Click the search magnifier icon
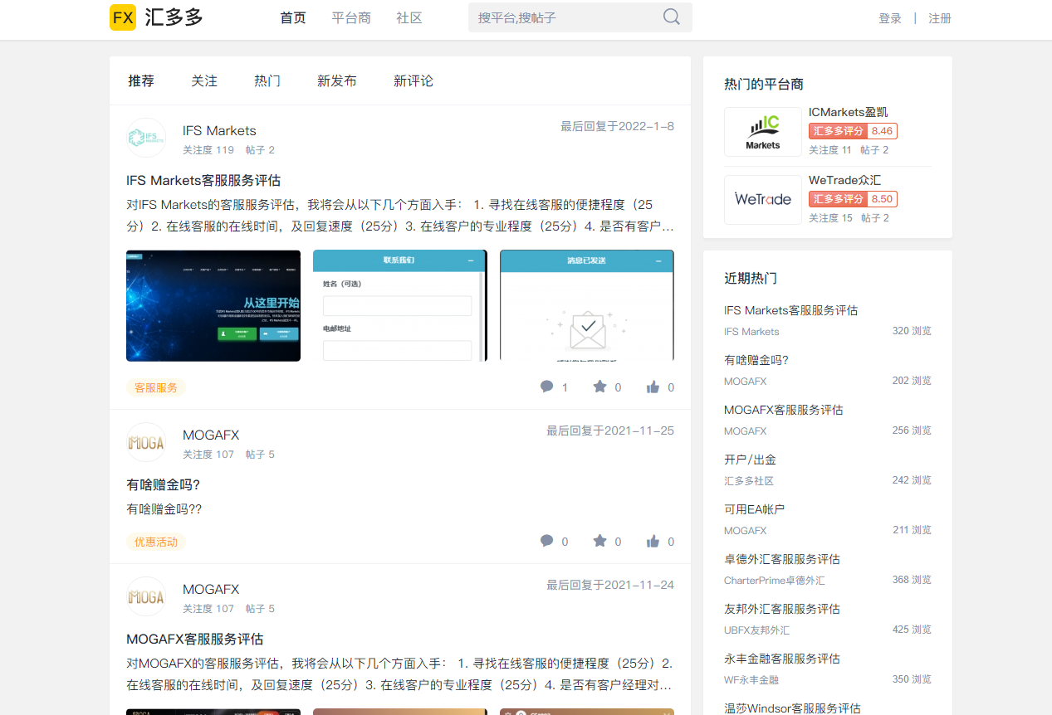This screenshot has width=1052, height=715. point(671,17)
